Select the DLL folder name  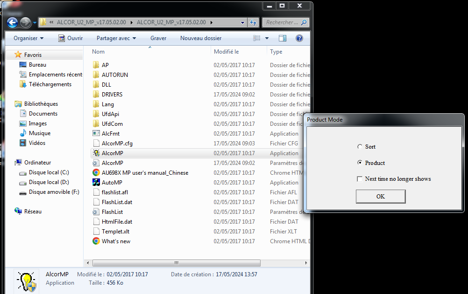106,85
